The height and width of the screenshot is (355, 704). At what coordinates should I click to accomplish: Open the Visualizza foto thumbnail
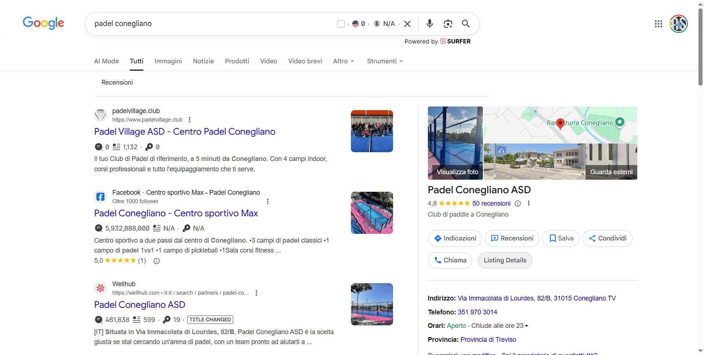tap(455, 143)
